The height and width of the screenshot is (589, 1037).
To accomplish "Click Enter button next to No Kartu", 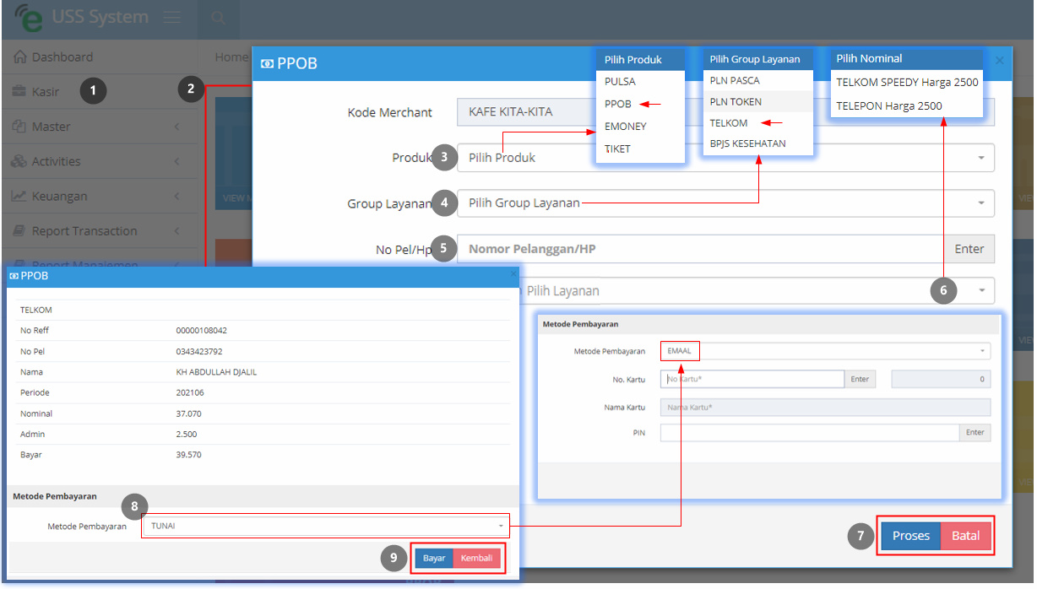I will pos(860,379).
